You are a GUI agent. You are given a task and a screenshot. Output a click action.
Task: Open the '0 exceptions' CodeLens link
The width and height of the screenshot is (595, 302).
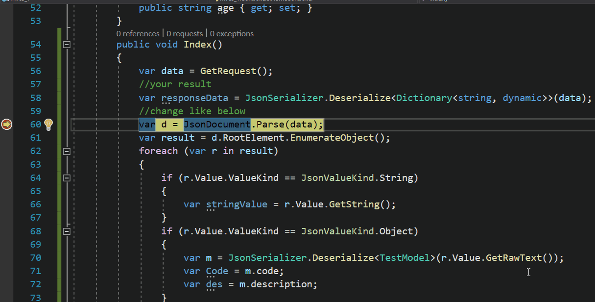[x=232, y=34]
